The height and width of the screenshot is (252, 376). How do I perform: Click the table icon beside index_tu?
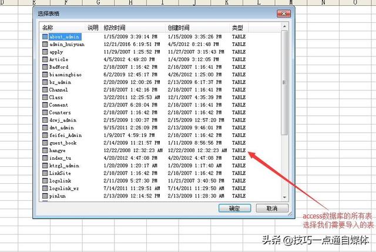click(x=45, y=158)
